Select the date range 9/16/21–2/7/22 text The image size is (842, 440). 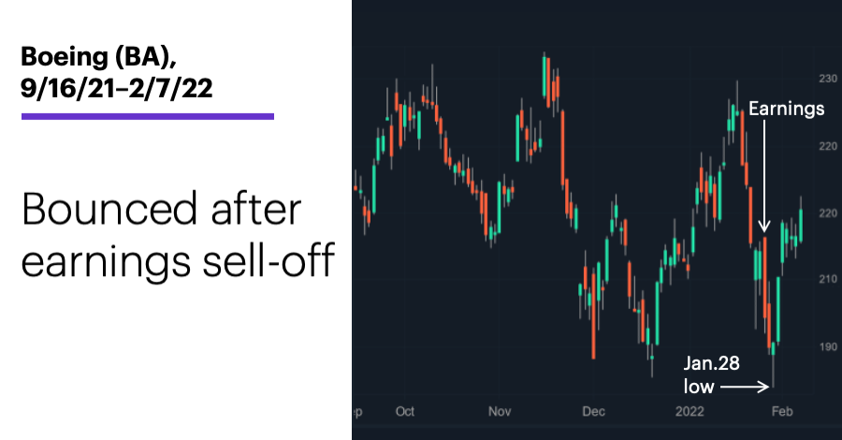pyautogui.click(x=117, y=88)
